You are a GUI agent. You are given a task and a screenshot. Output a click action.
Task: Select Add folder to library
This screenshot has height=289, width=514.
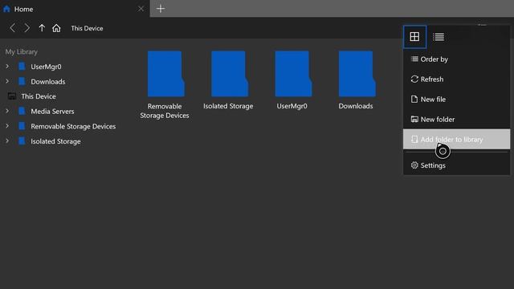pos(456,139)
